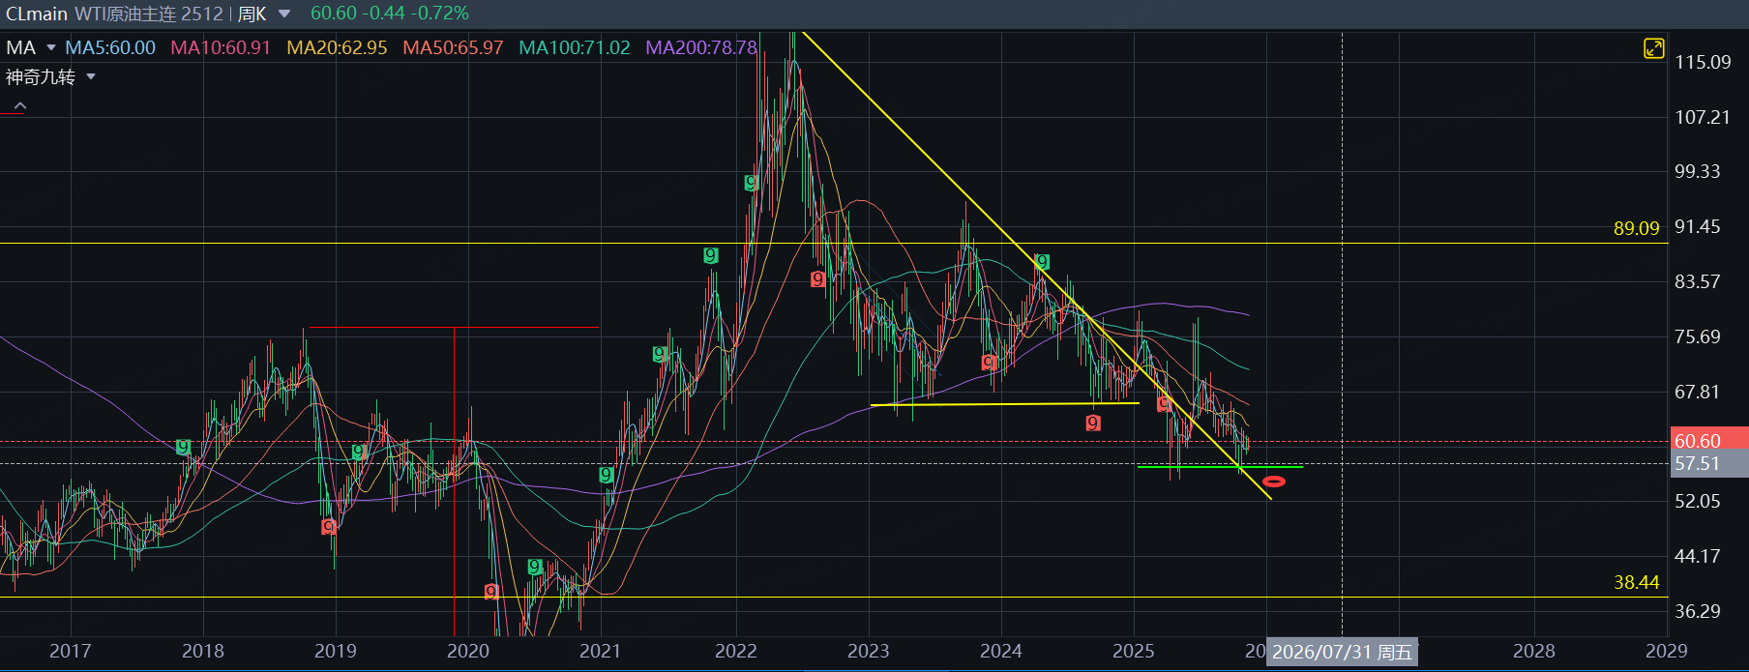
Task: Select the red horizontal line spanning 2019-2020
Action: pos(454,328)
